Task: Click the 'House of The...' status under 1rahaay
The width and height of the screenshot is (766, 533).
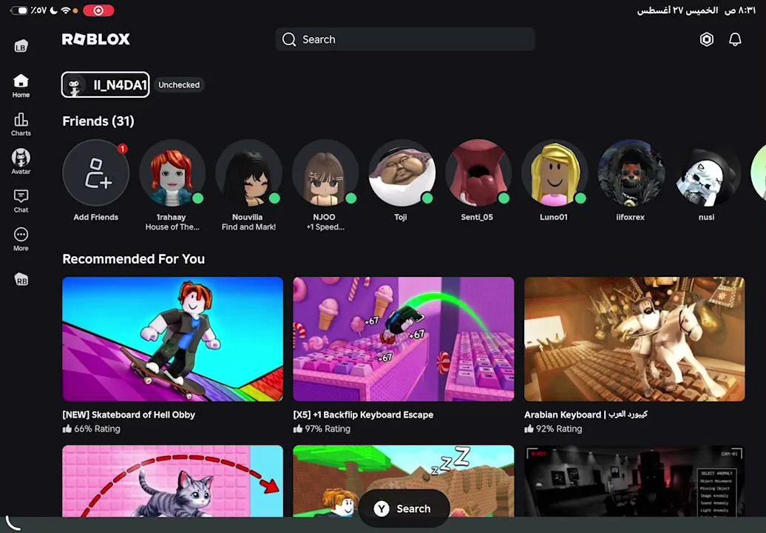Action: [172, 227]
